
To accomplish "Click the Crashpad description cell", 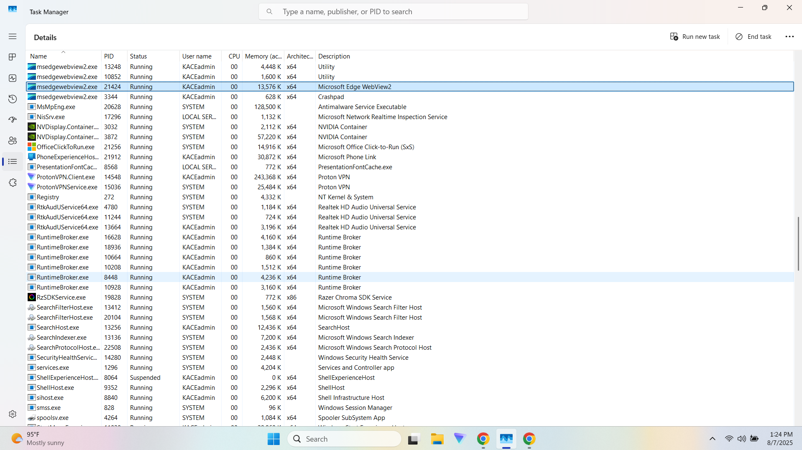I will pos(331,97).
